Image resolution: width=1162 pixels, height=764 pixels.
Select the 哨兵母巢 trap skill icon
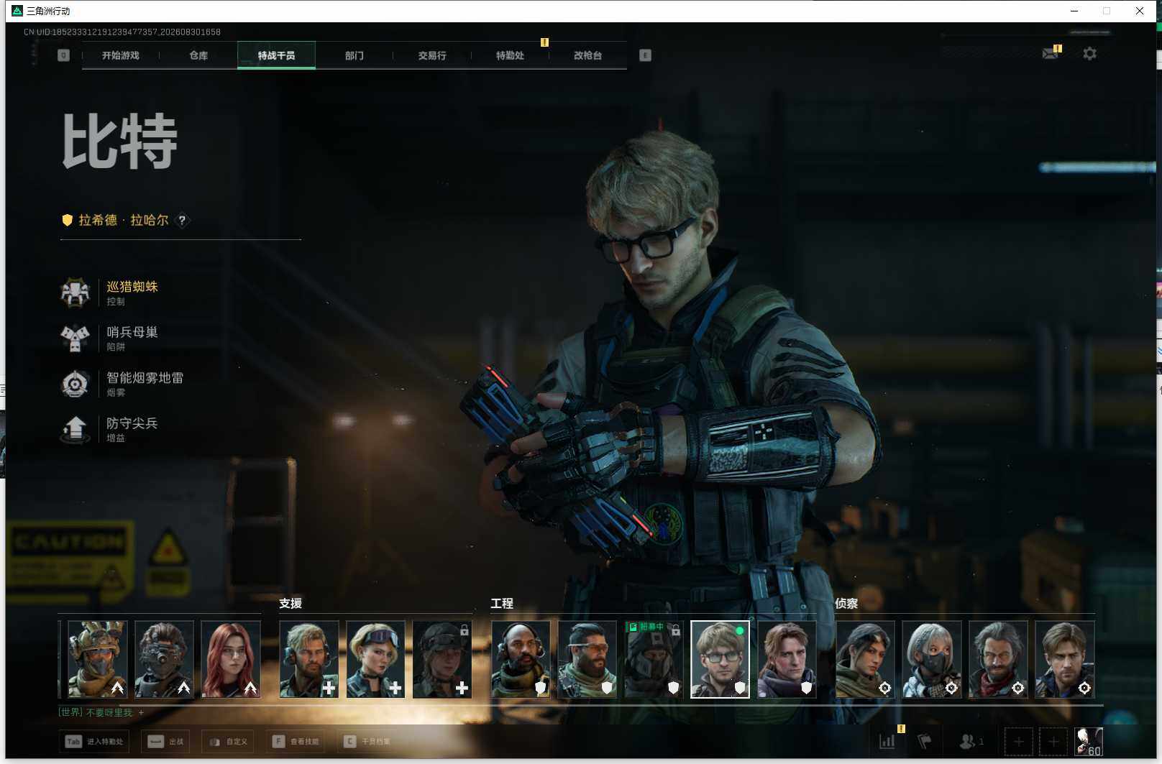click(75, 338)
